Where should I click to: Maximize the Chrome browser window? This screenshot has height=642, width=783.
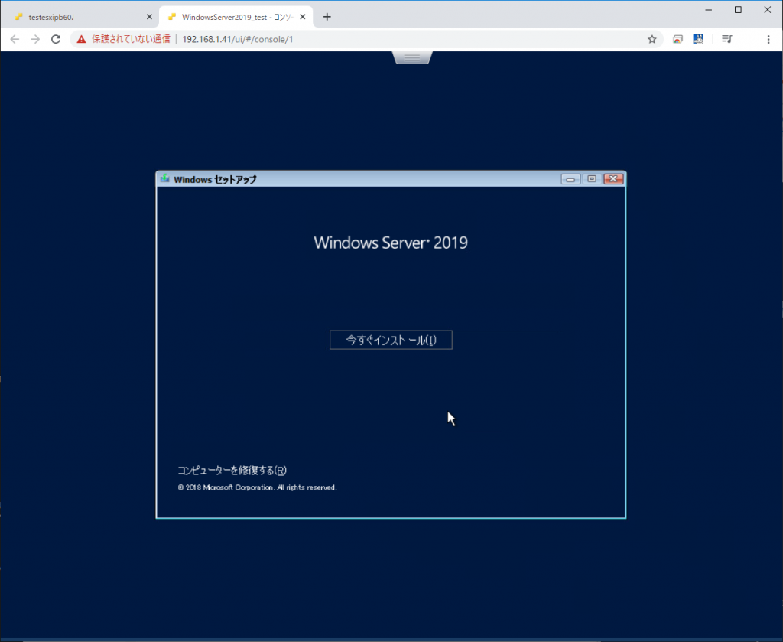point(738,10)
